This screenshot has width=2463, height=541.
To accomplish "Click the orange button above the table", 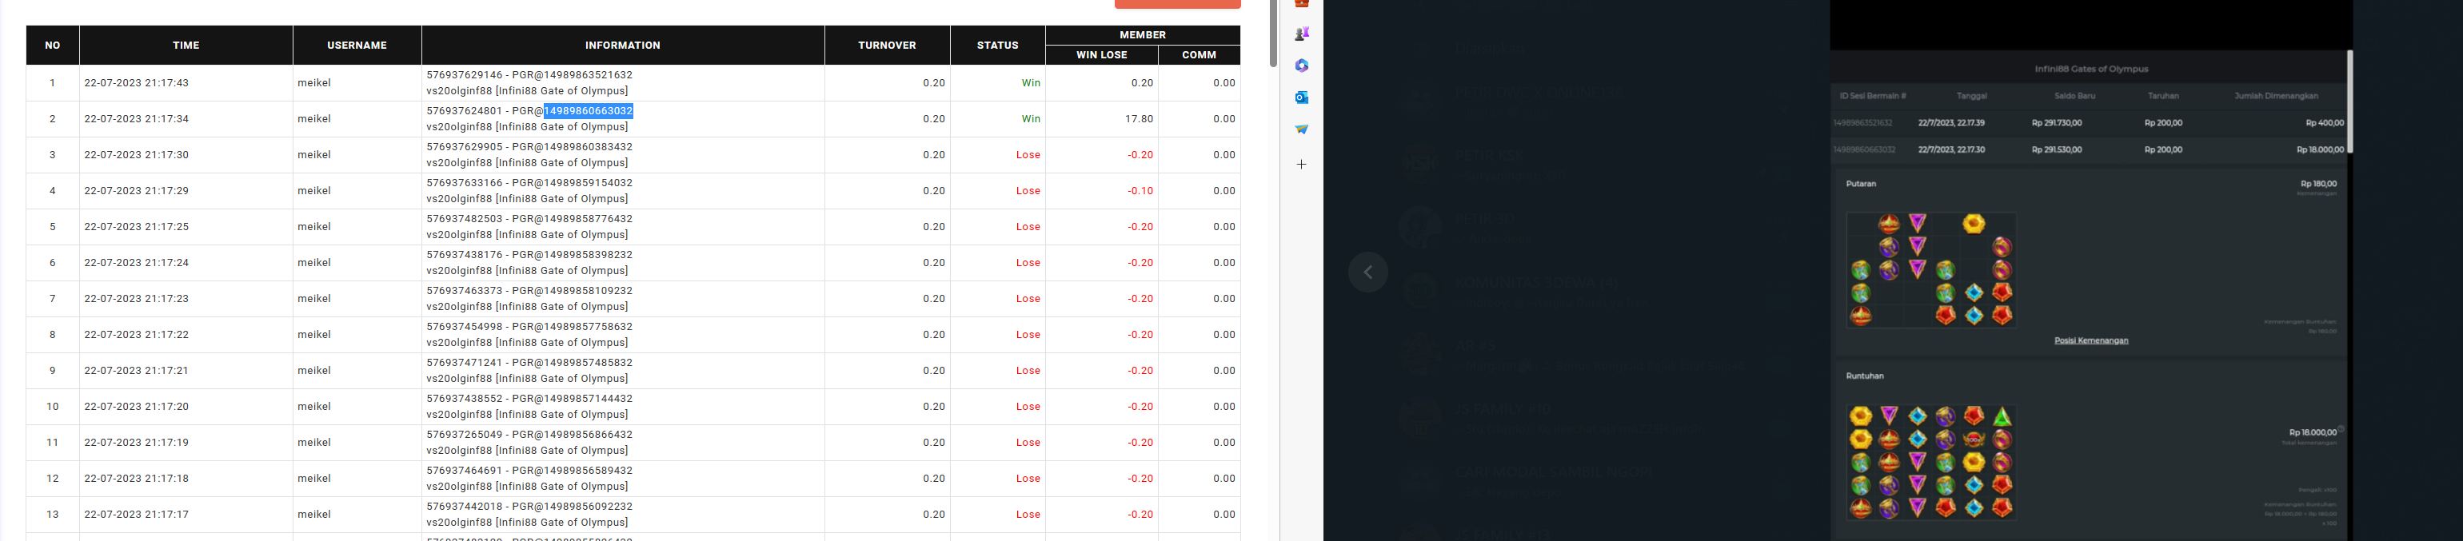I will (x=1177, y=4).
